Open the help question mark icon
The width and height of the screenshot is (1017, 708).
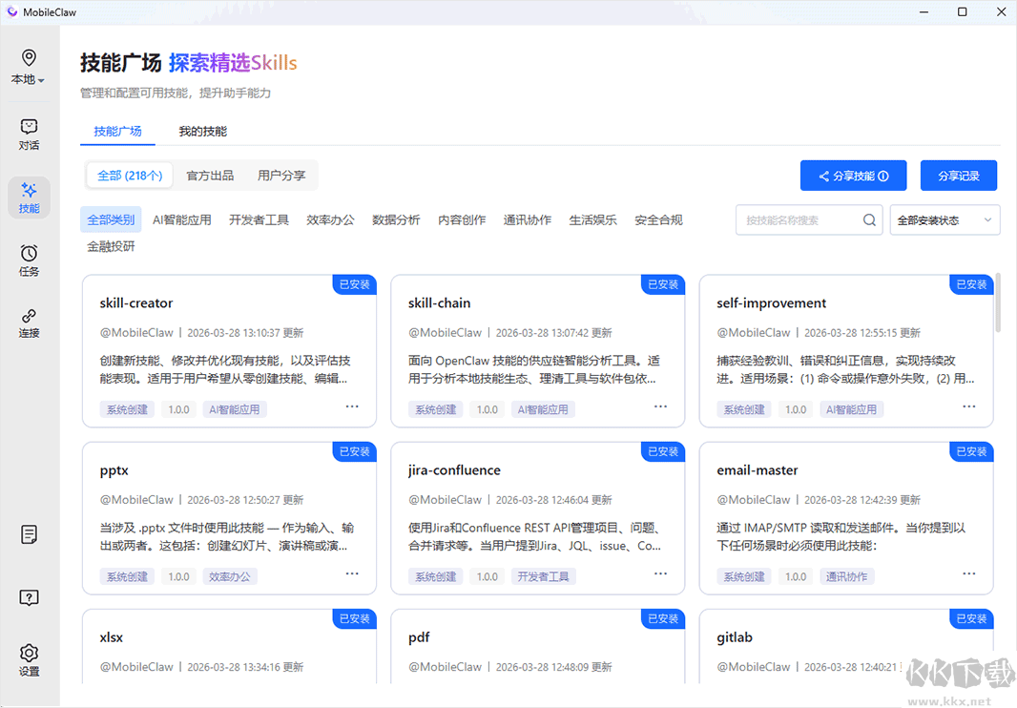tap(29, 597)
